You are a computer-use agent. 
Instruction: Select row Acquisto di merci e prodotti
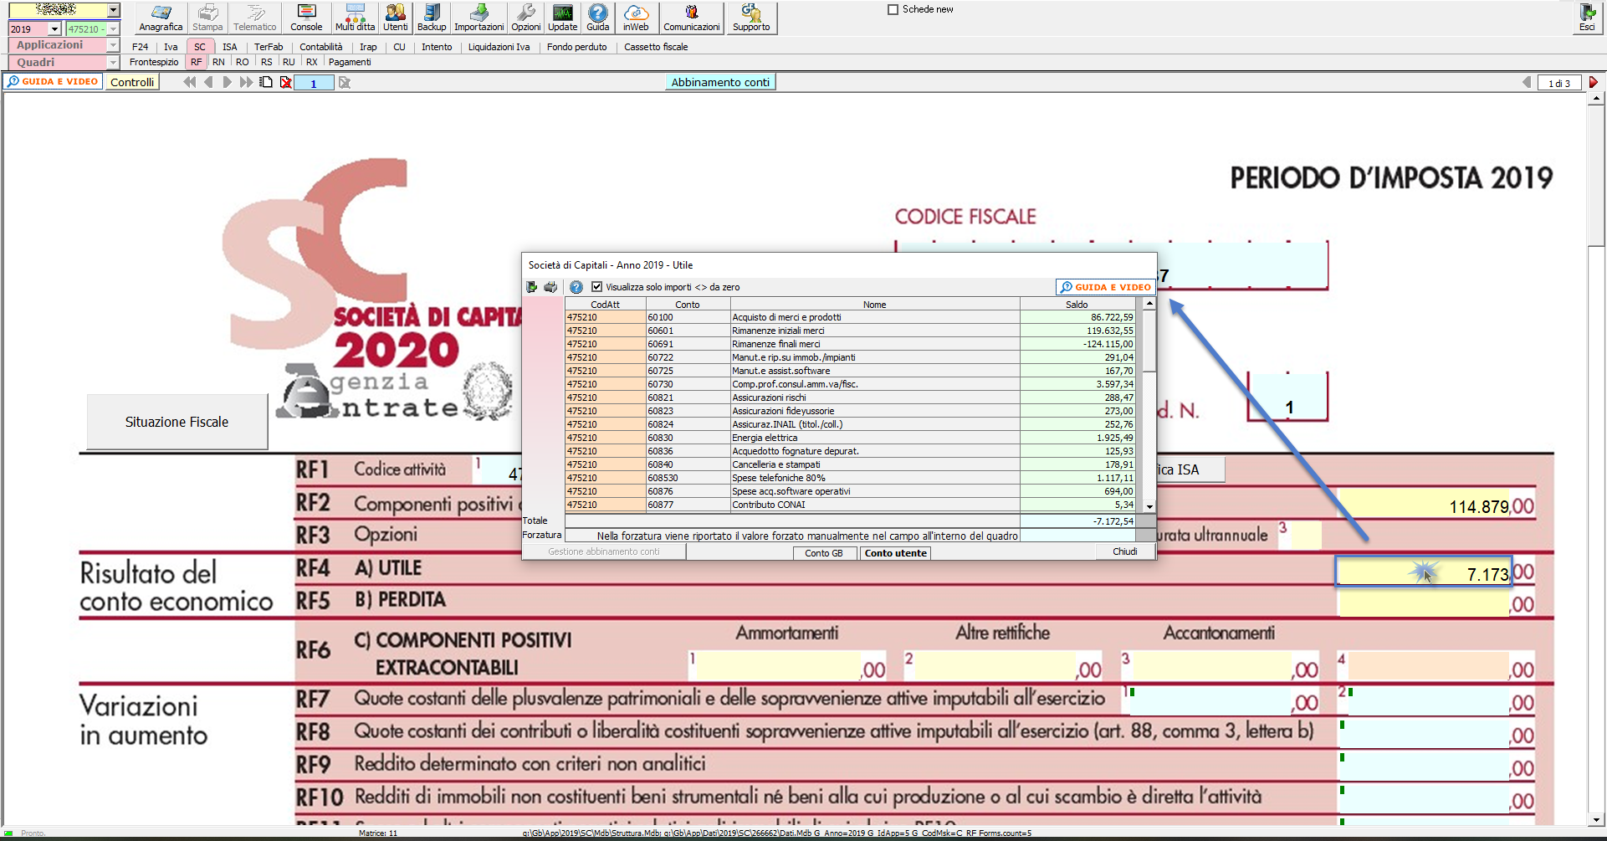850,317
